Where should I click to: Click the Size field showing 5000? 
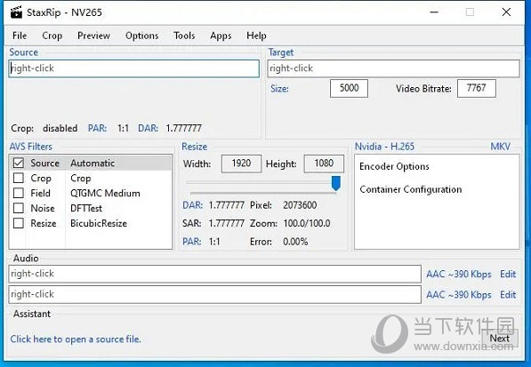click(349, 88)
